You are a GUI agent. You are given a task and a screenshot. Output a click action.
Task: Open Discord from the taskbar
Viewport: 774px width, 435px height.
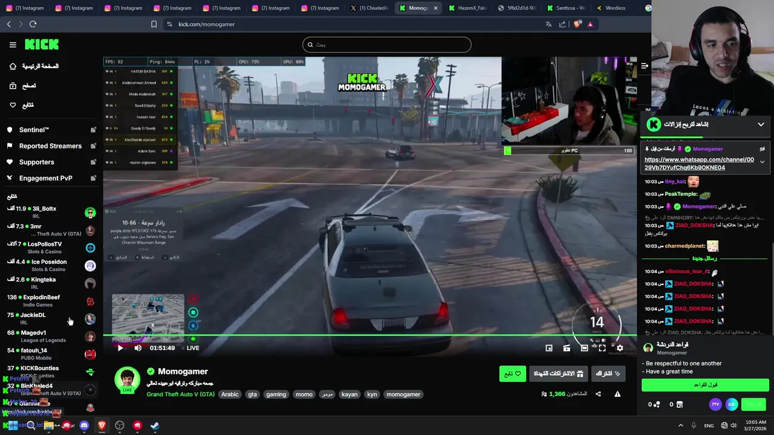click(84, 425)
